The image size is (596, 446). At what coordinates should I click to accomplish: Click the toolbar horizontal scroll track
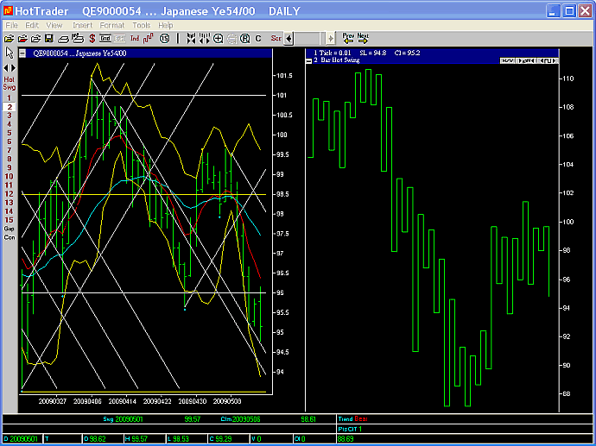coord(310,38)
